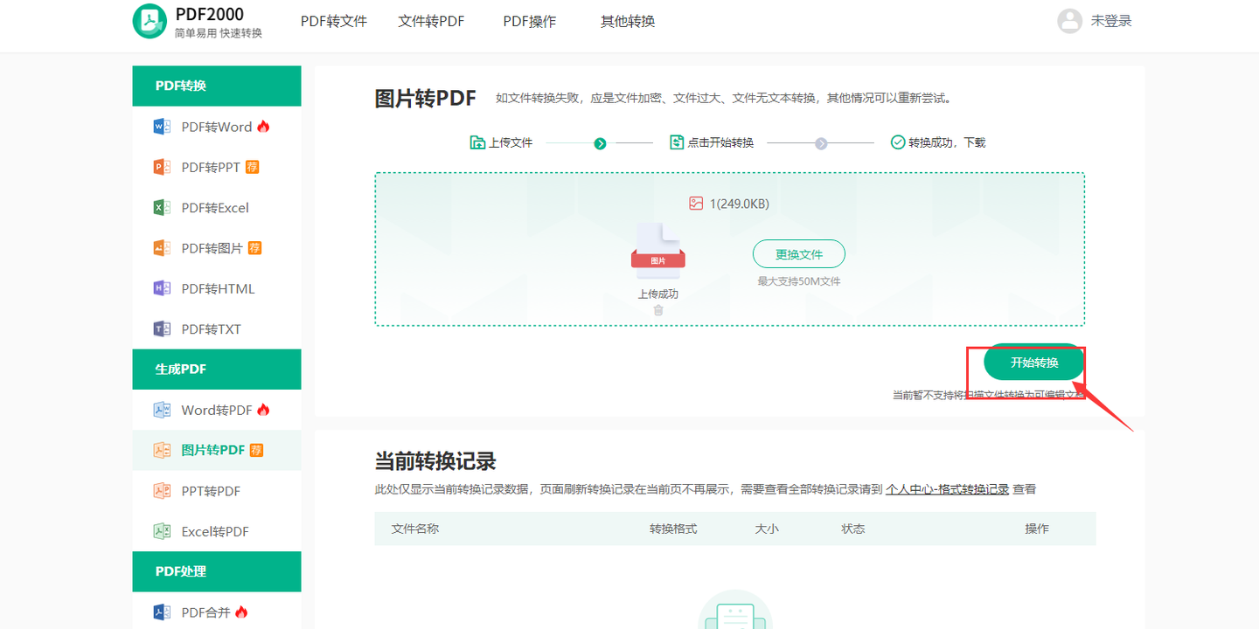Image resolution: width=1259 pixels, height=629 pixels.
Task: Click the 生成PDF section header
Action: point(217,370)
